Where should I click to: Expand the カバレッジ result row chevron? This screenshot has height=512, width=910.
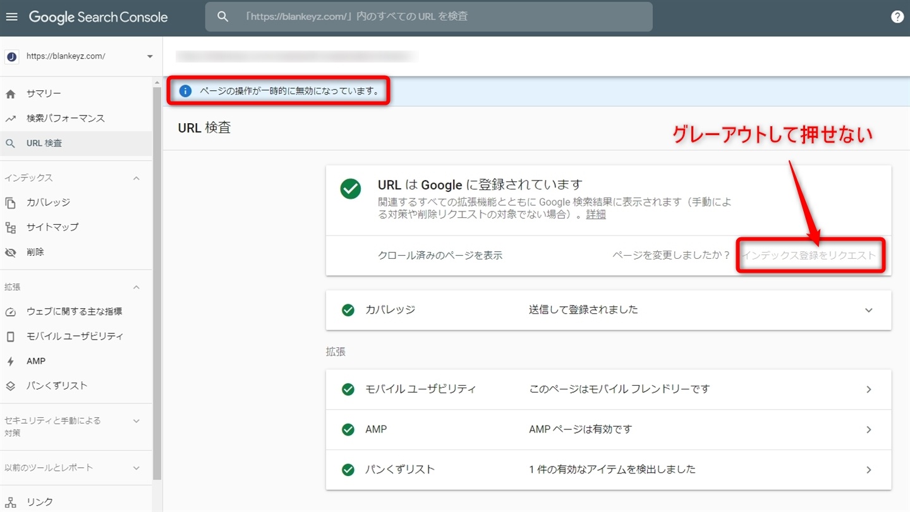pyautogui.click(x=868, y=310)
